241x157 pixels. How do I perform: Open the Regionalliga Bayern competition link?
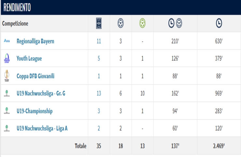pyautogui.click(x=35, y=41)
